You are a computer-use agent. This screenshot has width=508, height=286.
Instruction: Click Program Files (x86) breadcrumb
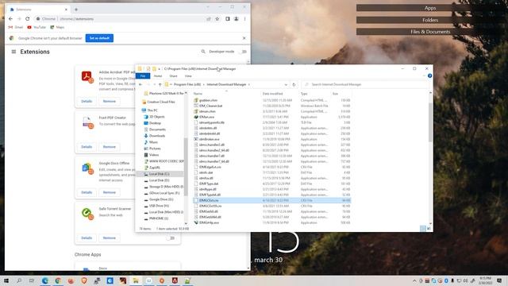click(x=187, y=84)
